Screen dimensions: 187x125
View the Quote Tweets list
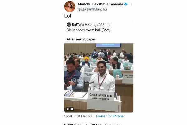106,124
